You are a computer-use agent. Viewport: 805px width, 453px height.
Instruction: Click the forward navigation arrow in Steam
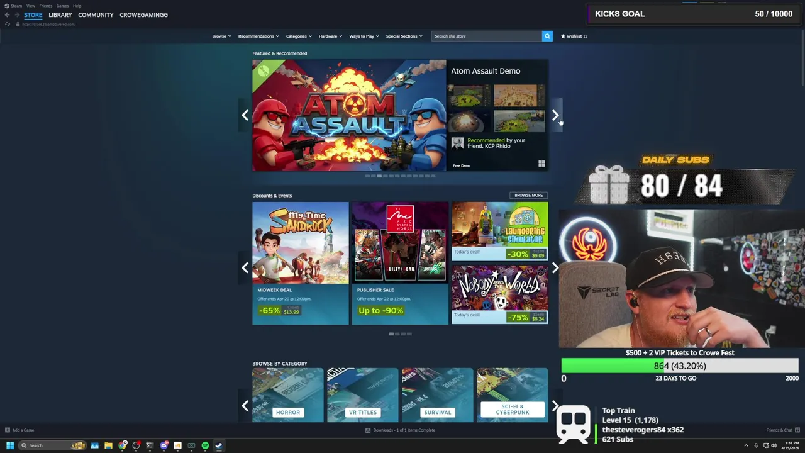(x=16, y=14)
